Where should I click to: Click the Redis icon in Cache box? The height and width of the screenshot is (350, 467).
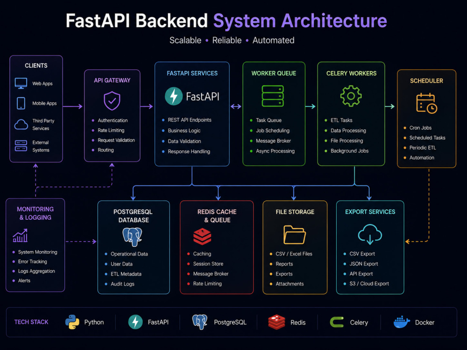pos(202,237)
